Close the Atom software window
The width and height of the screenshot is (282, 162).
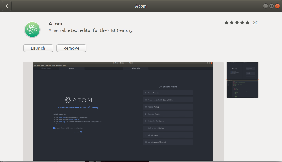(x=277, y=6)
